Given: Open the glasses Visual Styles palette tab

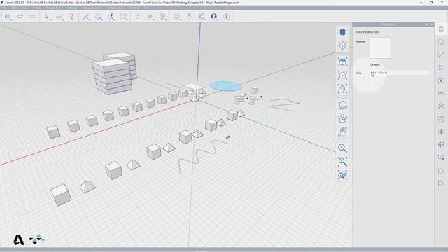Looking at the screenshot, I should click(441, 93).
